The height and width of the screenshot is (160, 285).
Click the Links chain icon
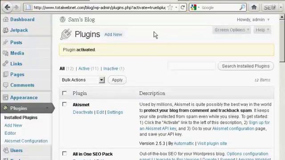6,64
